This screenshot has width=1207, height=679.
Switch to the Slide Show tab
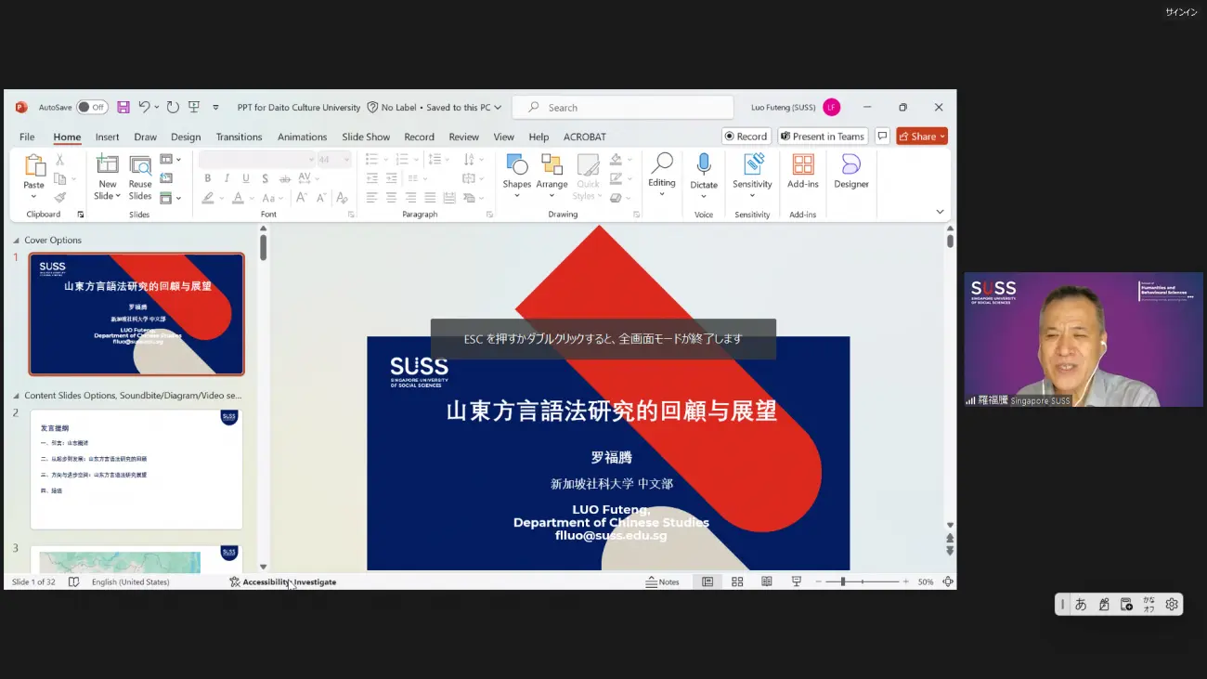click(366, 137)
